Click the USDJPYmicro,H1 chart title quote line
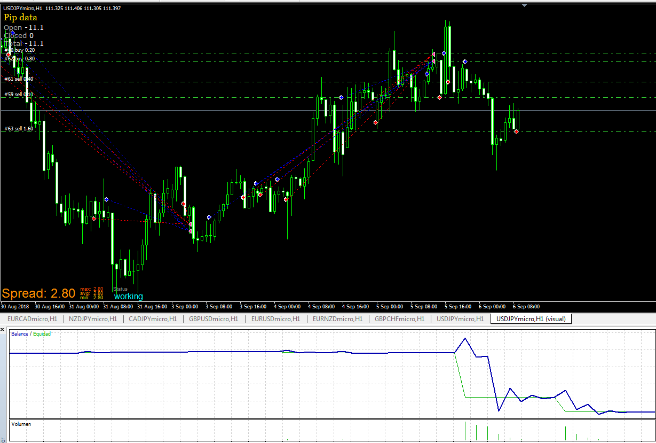This screenshot has width=656, height=443. (62, 9)
